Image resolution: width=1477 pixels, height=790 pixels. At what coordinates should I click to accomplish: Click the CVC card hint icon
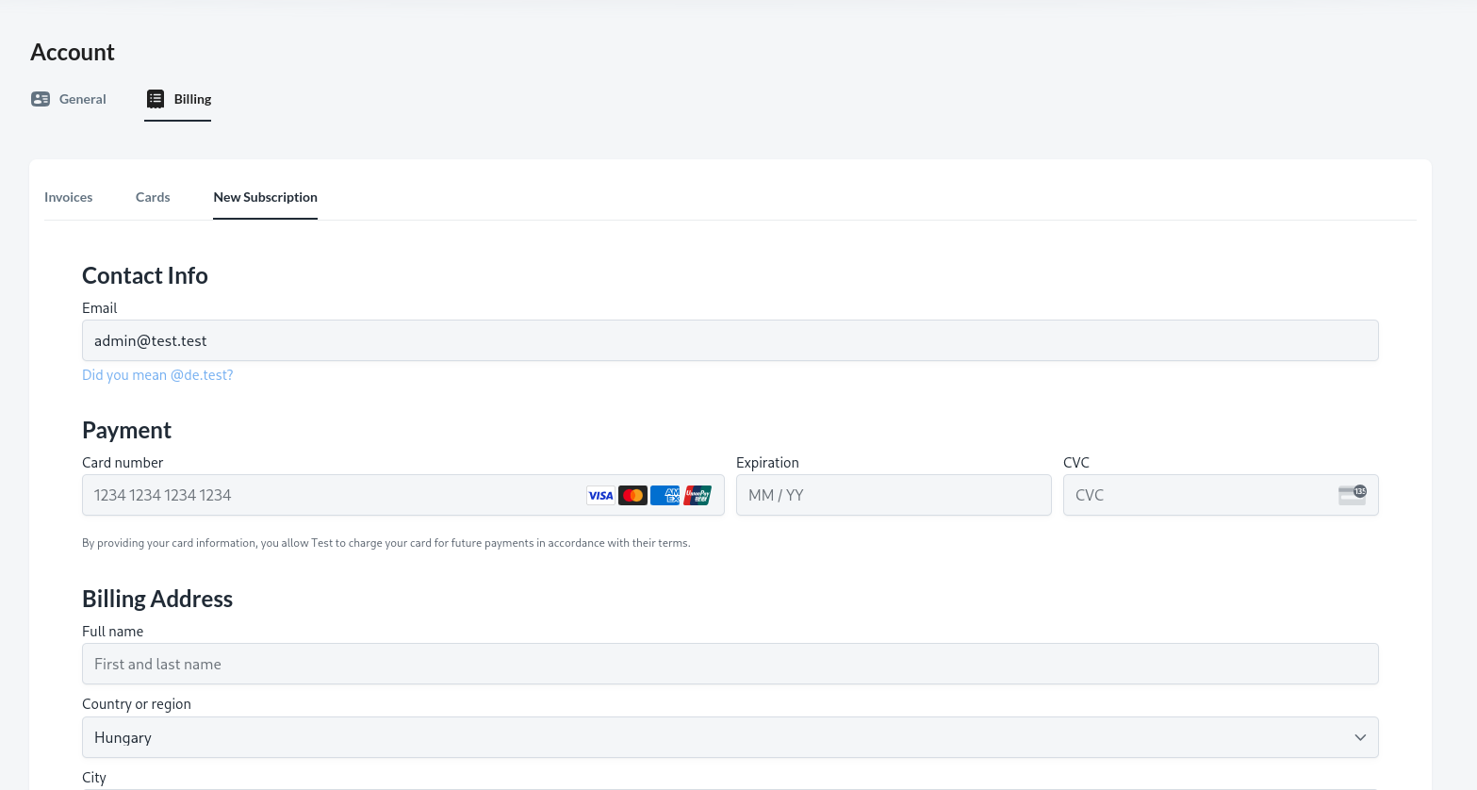tap(1352, 495)
